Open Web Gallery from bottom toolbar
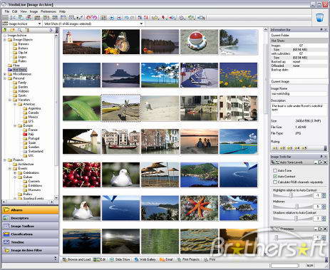Image resolution: width=330 pixels, height=270 pixels. click(137, 259)
